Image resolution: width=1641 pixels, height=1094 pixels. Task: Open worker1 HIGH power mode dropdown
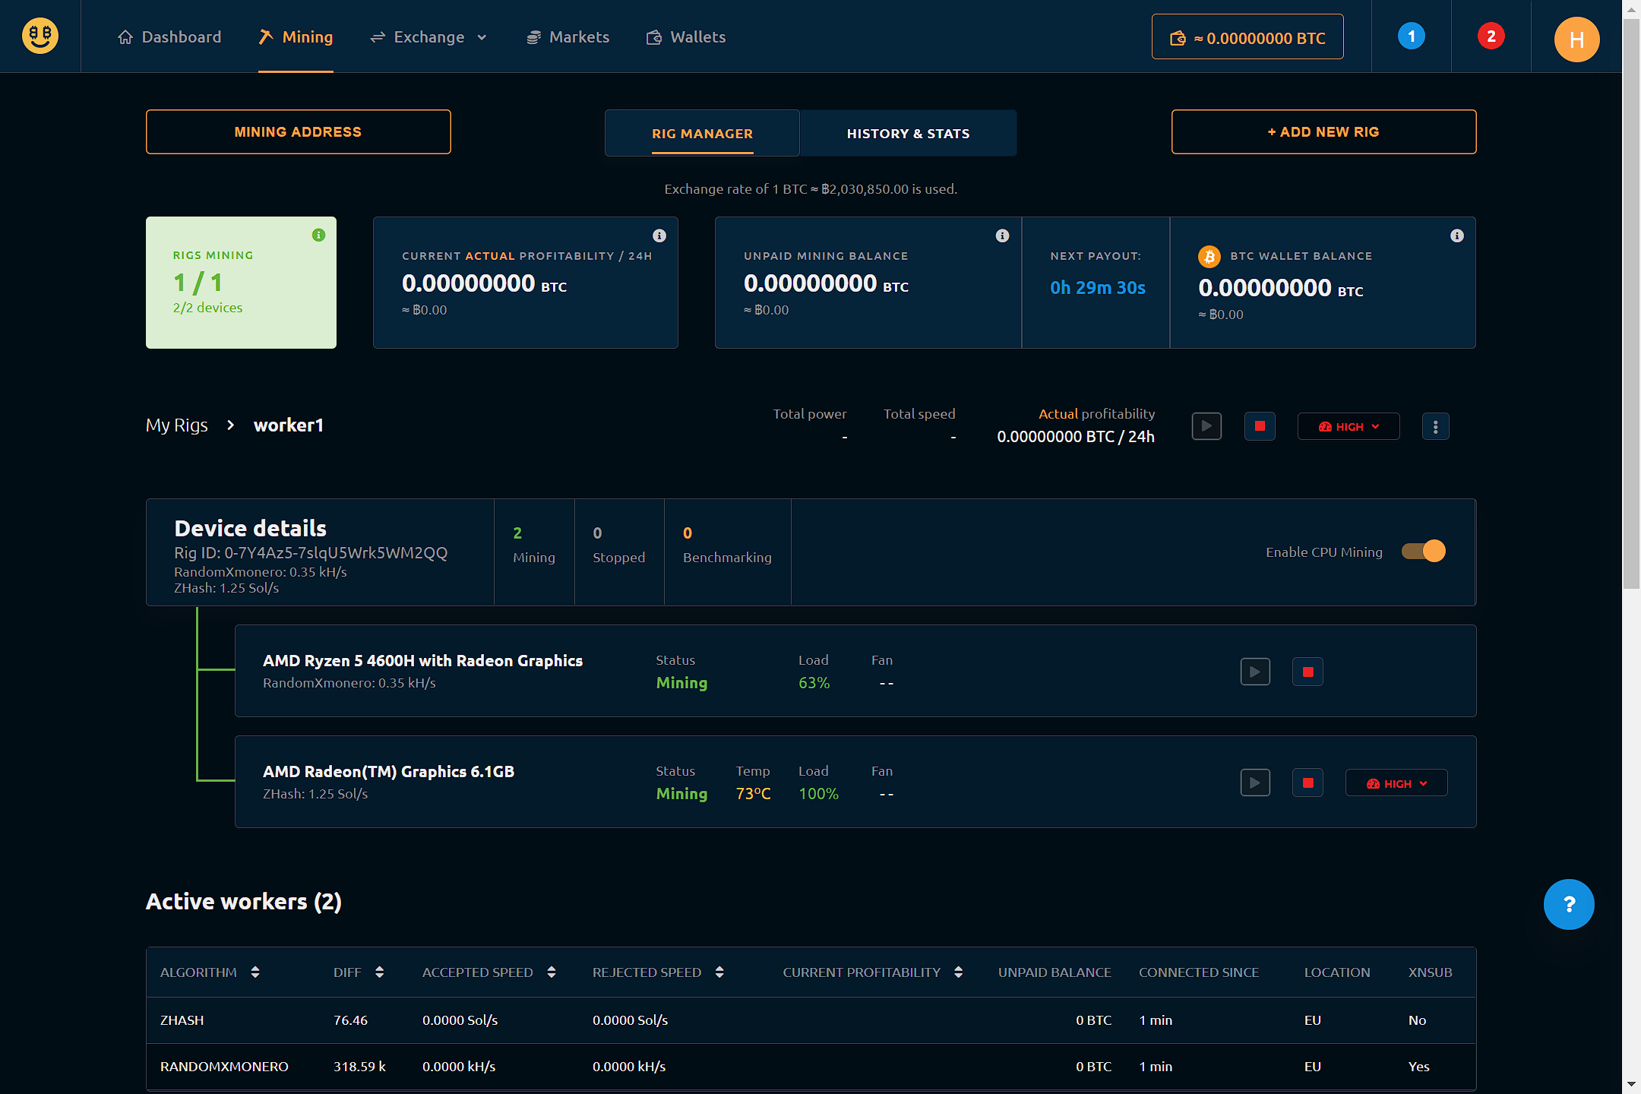pyautogui.click(x=1349, y=426)
